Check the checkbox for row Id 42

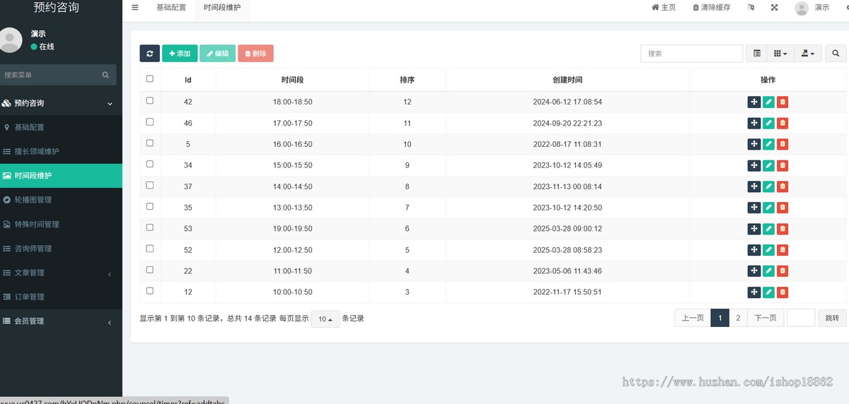(x=149, y=101)
